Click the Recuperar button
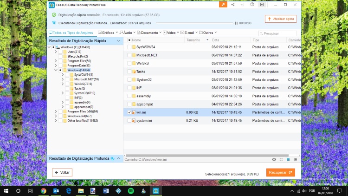348x196 pixels. [x=281, y=172]
